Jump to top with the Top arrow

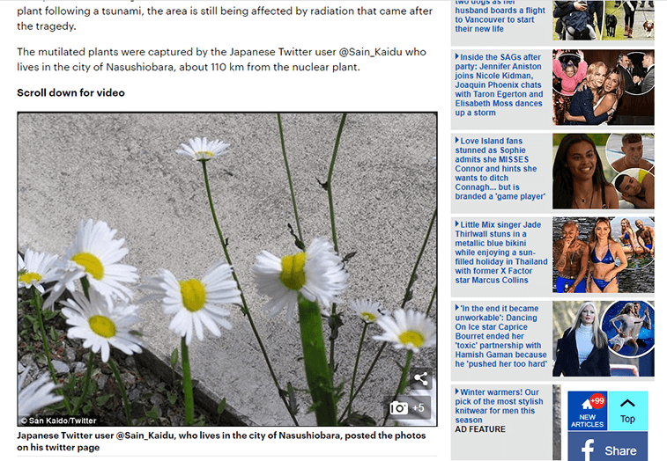tap(627, 410)
